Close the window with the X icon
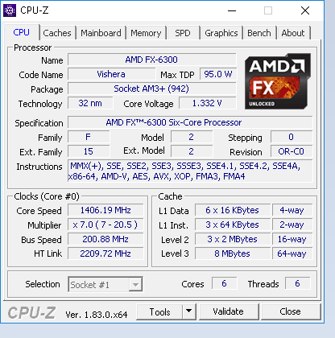The height and width of the screenshot is (338, 335). [305, 10]
